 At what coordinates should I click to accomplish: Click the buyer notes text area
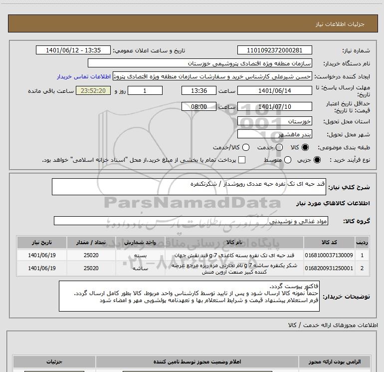tap(189, 296)
